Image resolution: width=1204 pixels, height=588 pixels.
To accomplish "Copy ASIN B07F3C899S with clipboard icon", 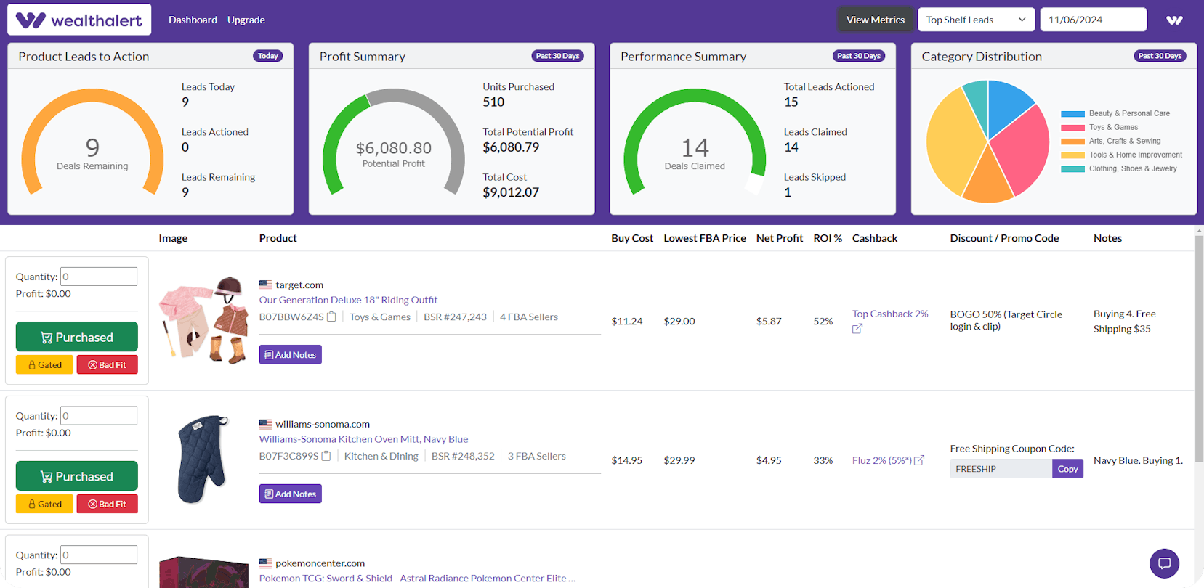I will (326, 456).
